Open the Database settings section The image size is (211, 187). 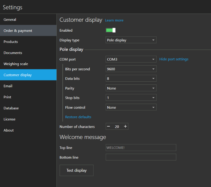click(28, 108)
